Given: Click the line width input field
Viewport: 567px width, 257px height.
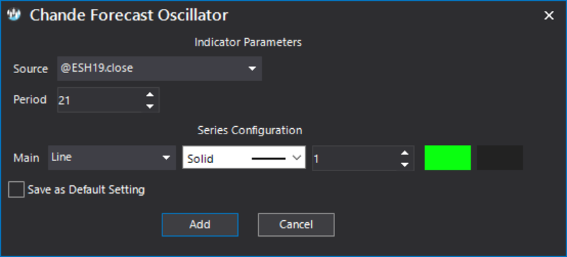Looking at the screenshot, I should [x=356, y=158].
